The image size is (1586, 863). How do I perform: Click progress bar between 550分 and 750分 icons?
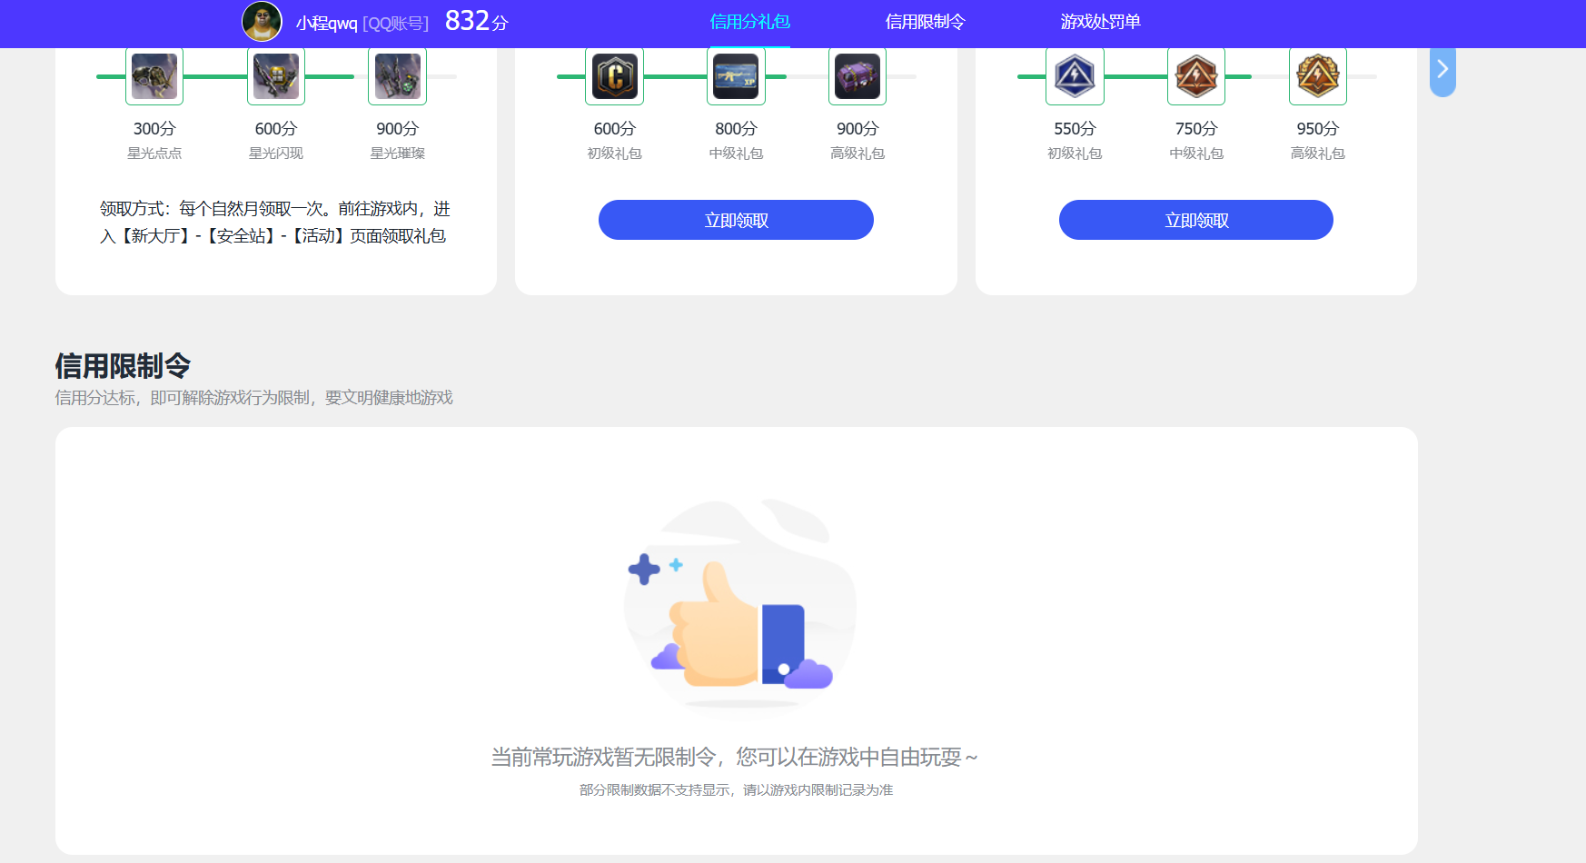pyautogui.click(x=1135, y=76)
